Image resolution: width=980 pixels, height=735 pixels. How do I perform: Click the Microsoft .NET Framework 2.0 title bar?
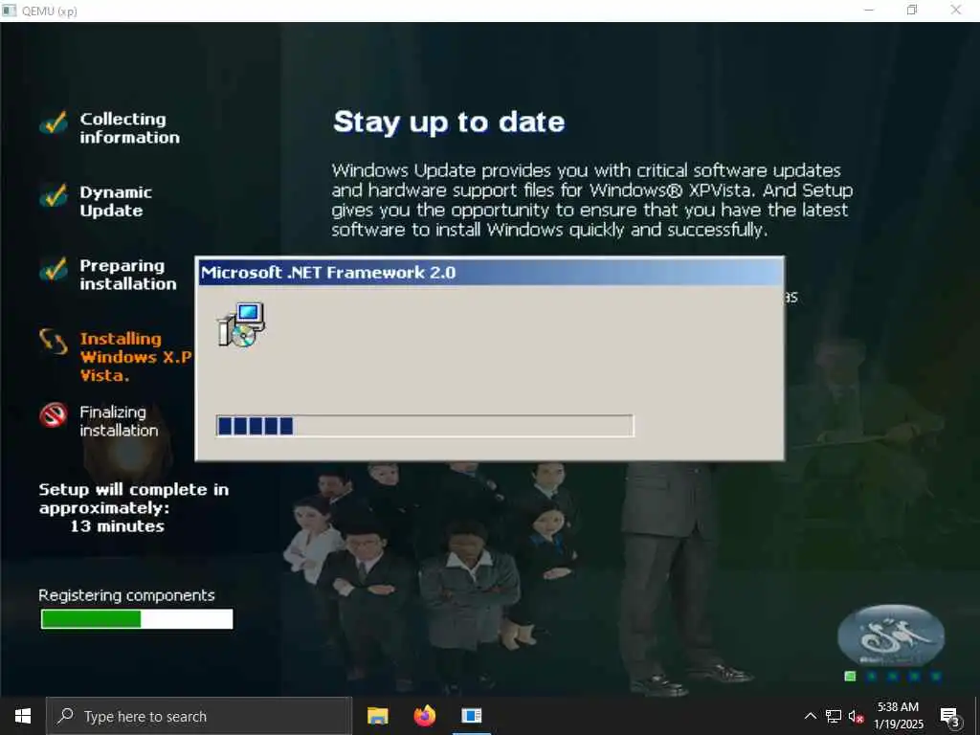click(x=490, y=273)
